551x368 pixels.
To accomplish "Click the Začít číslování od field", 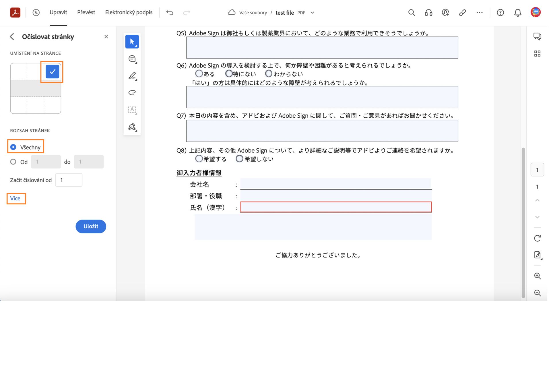I will [69, 180].
